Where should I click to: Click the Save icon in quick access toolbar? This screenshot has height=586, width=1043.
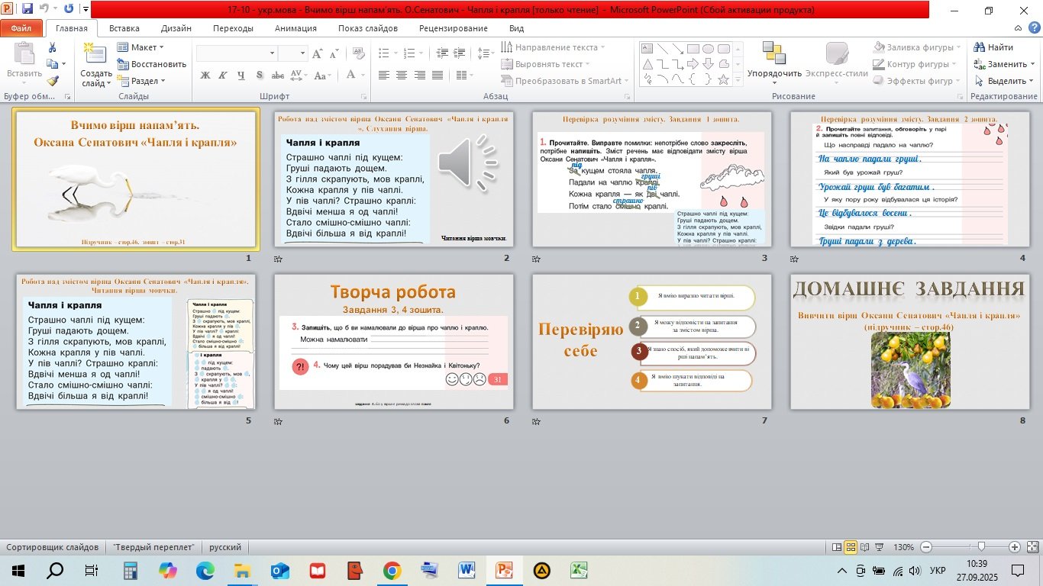pyautogui.click(x=27, y=9)
